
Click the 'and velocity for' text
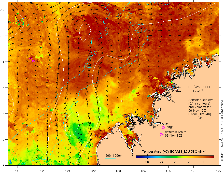coord(199,107)
